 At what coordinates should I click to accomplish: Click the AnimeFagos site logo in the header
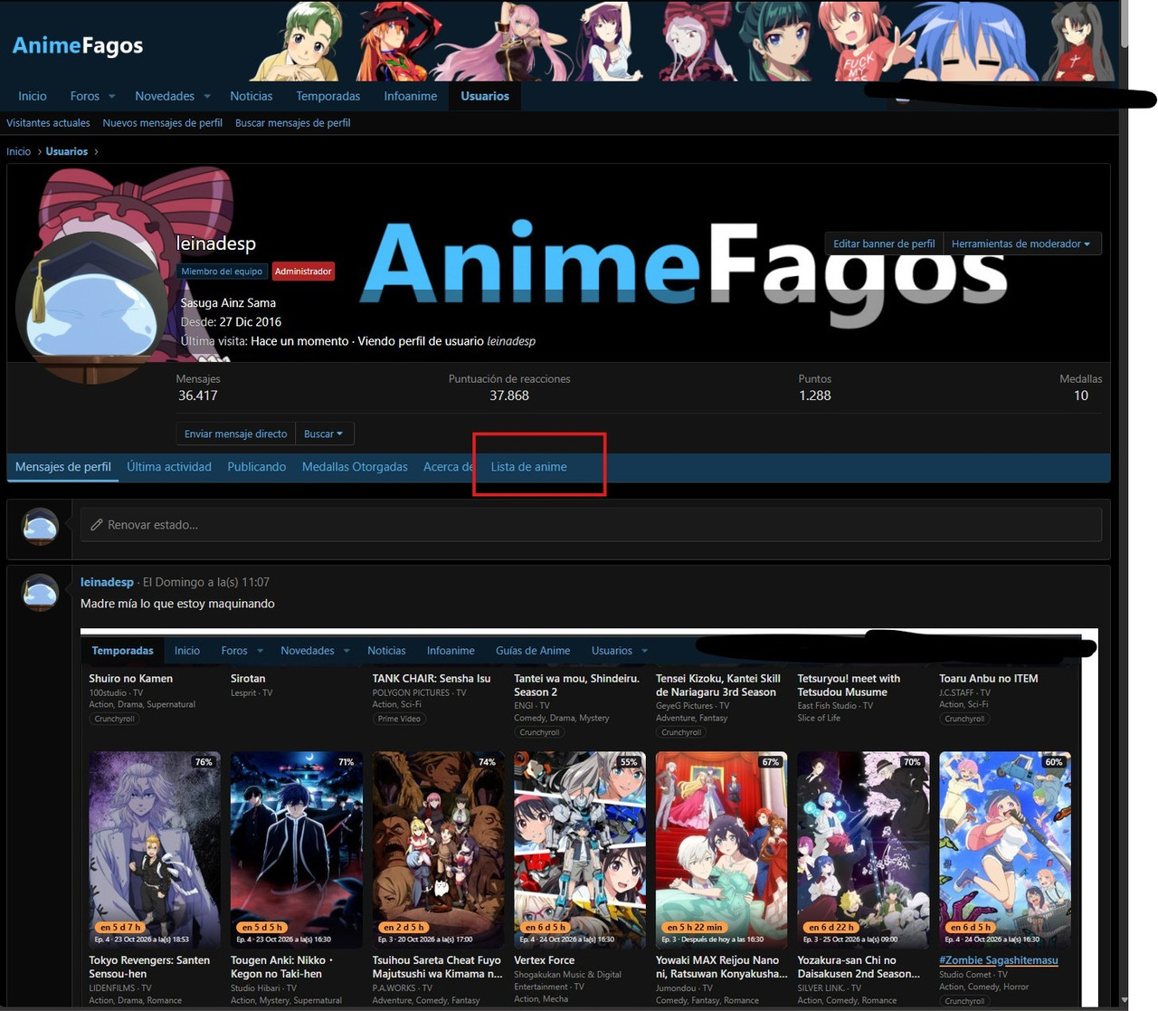(78, 45)
